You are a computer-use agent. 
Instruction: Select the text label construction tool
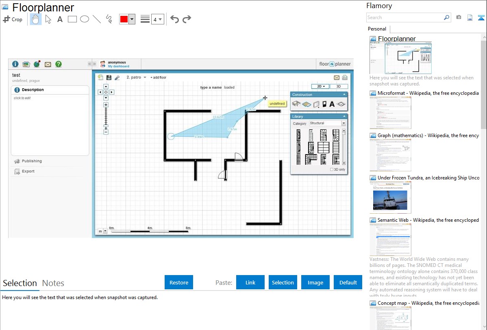pos(332,104)
